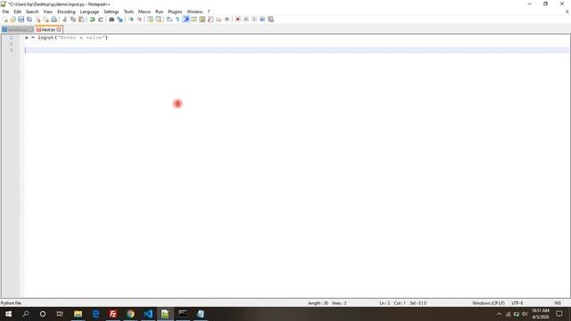Click the Paste toolbar icon

point(81,20)
